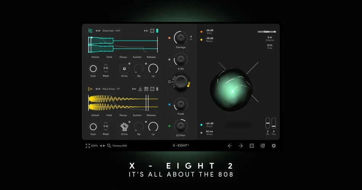The height and width of the screenshot is (190, 362).
Task: Toggle the yellow Noise dot
Action: (x=201, y=40)
